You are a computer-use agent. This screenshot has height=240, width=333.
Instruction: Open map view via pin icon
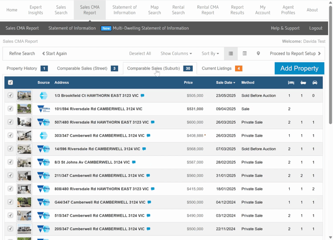258,54
